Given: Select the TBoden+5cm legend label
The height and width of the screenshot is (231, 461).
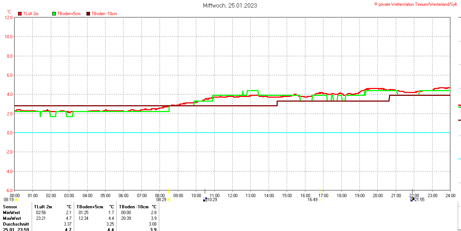Looking at the screenshot, I should (69, 14).
